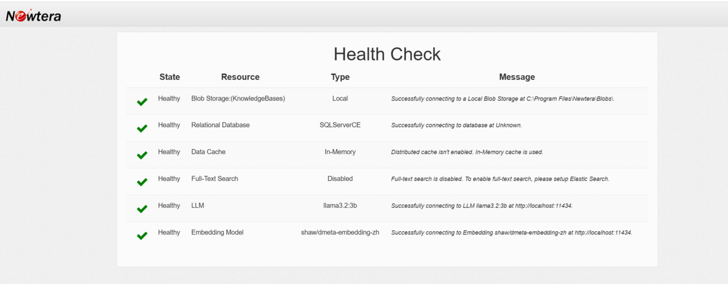Click the llama3.2:3b model type

pos(340,205)
